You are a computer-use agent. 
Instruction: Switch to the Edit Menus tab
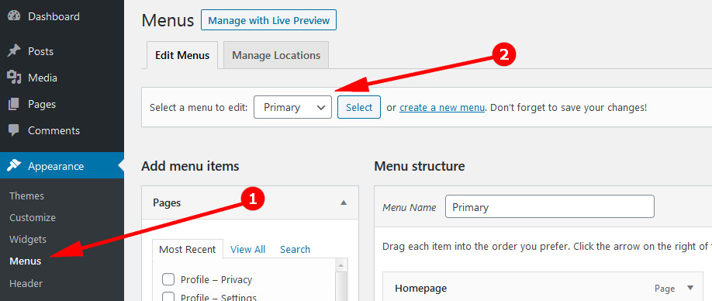[182, 55]
